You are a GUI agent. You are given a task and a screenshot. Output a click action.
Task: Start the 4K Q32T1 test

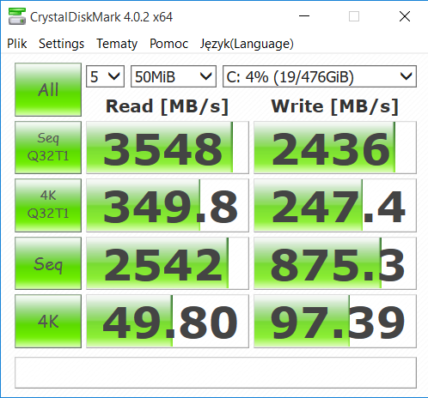click(48, 205)
